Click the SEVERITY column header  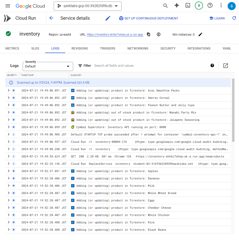pos(12,75)
